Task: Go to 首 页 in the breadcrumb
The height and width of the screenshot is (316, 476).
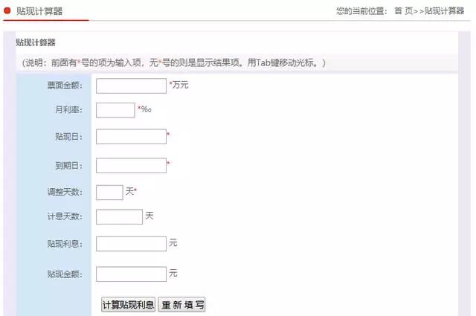Action: [x=403, y=11]
